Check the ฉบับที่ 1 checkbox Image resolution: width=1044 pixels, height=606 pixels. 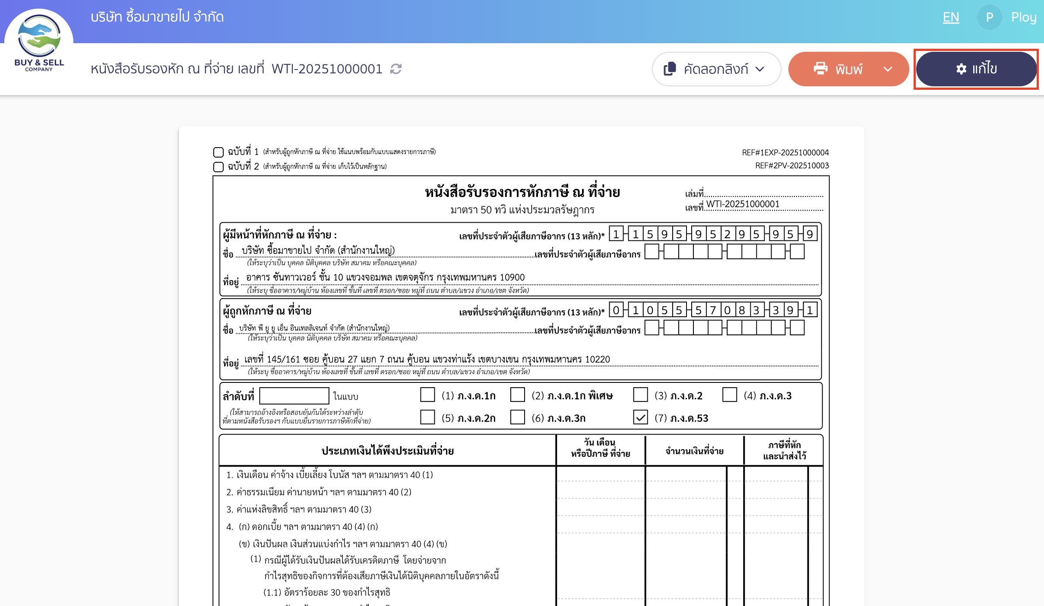(x=218, y=152)
